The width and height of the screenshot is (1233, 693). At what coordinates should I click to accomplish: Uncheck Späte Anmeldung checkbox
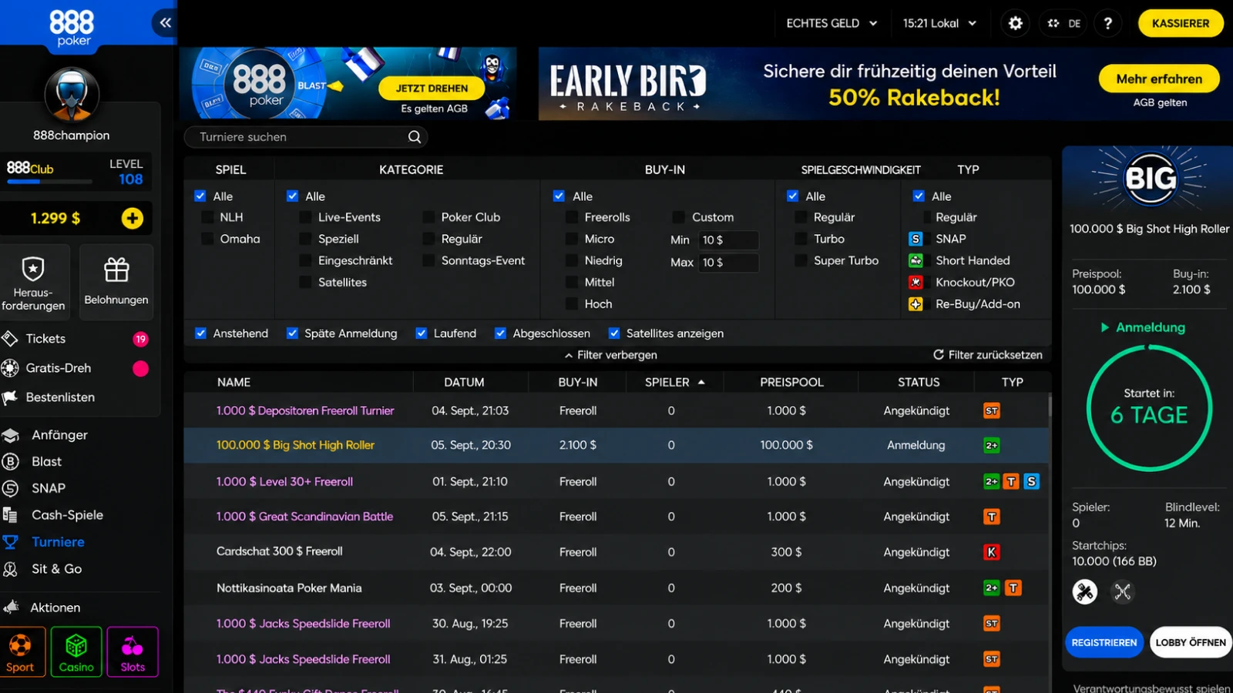point(292,333)
